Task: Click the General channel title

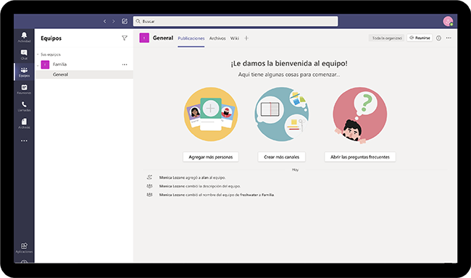Action: (x=163, y=38)
